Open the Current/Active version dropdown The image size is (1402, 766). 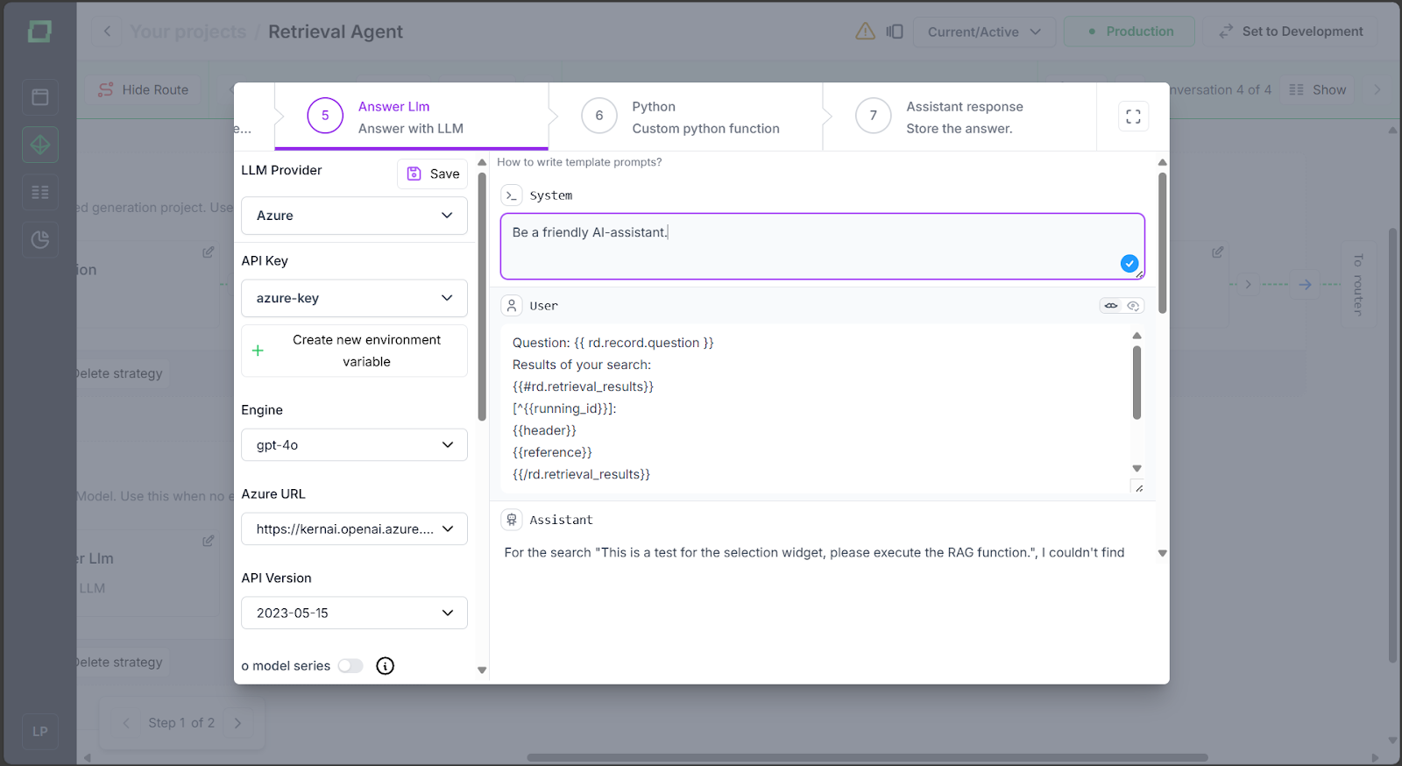[985, 32]
